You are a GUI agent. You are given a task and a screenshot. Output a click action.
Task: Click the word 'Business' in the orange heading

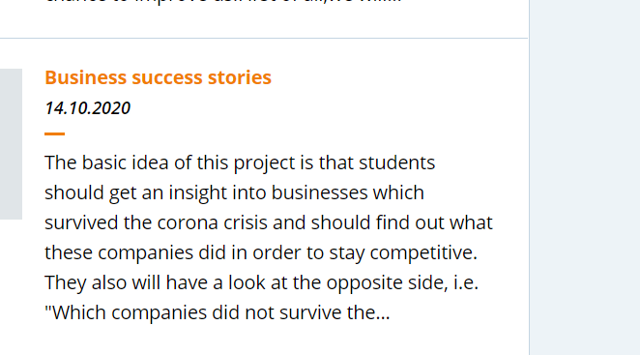tap(86, 77)
